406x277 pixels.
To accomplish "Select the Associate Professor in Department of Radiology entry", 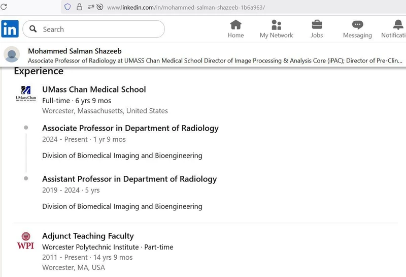I will pos(130,128).
